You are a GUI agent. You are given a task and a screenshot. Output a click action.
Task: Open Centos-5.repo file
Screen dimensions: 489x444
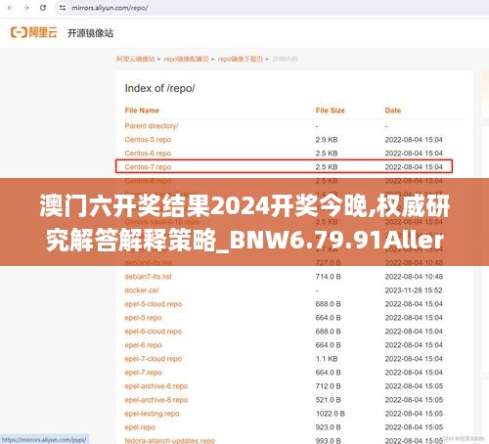point(148,140)
